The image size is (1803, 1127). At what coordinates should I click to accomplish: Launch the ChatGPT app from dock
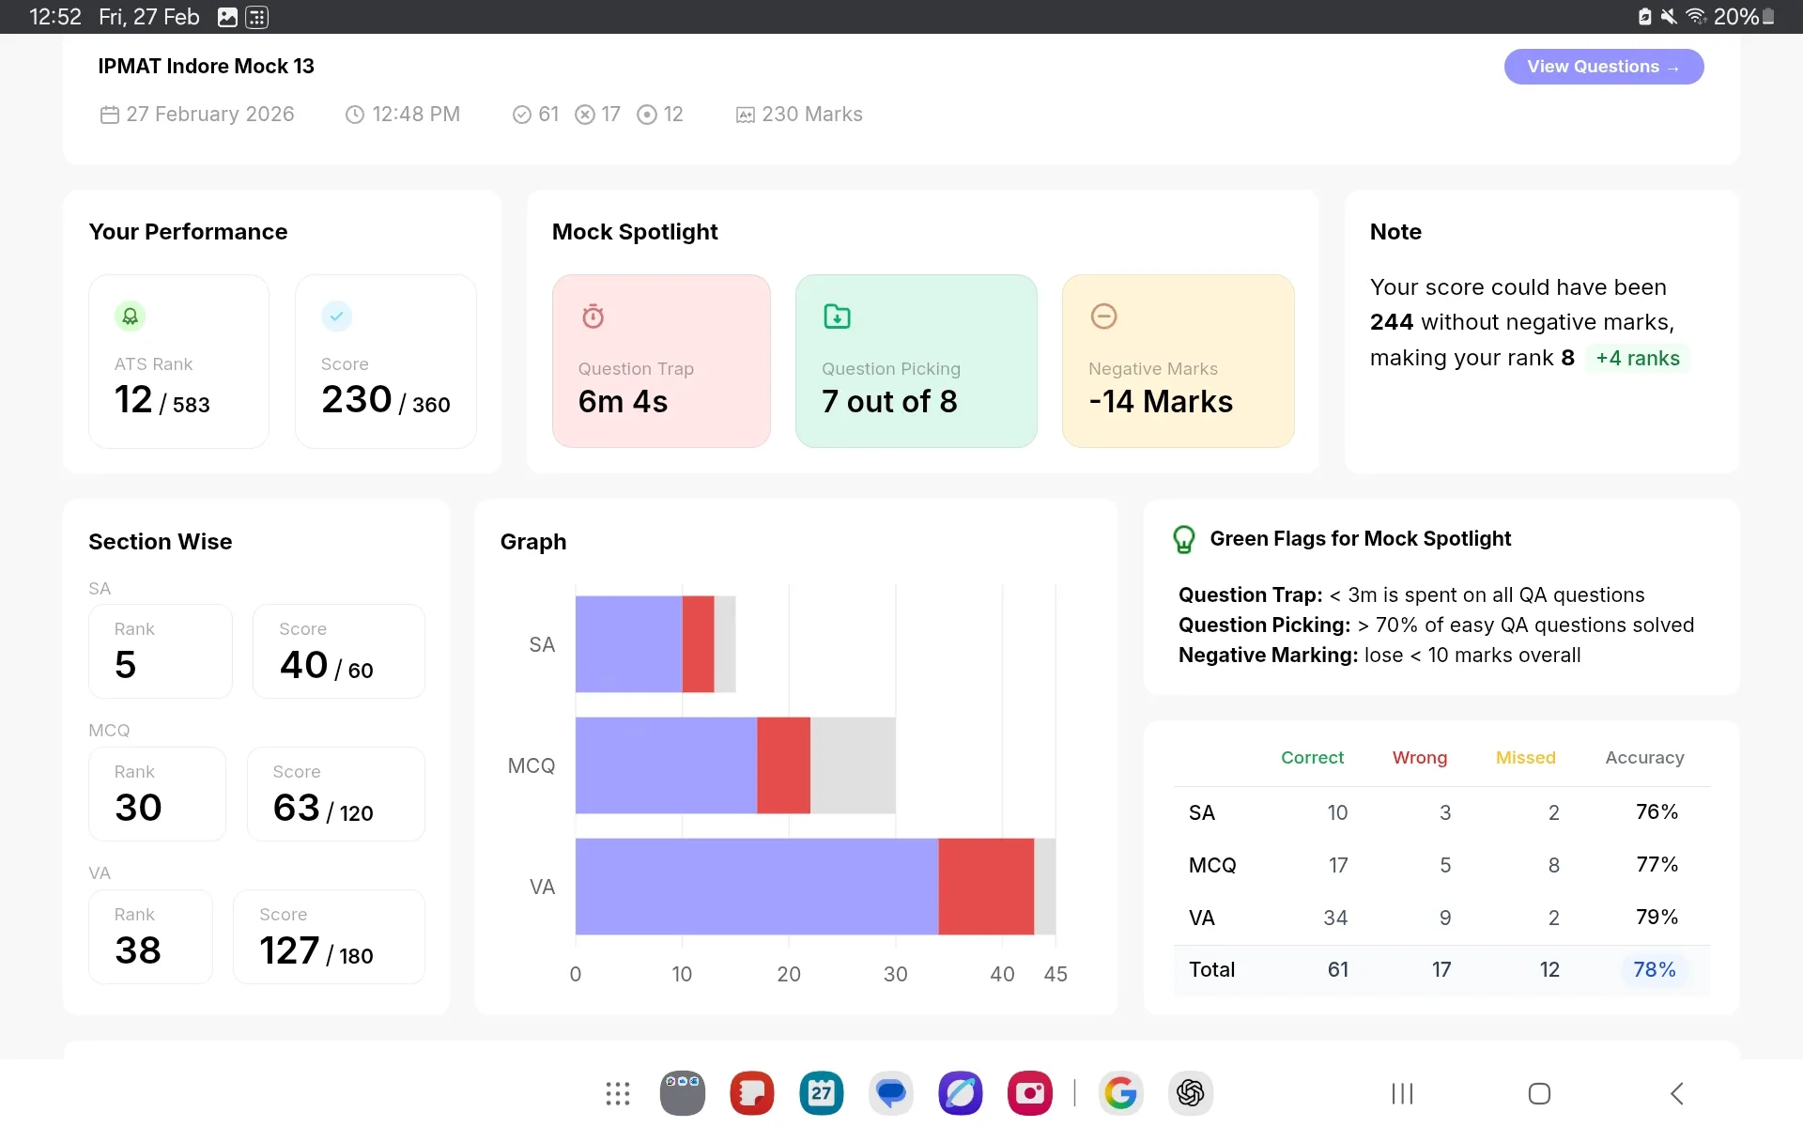(1190, 1093)
